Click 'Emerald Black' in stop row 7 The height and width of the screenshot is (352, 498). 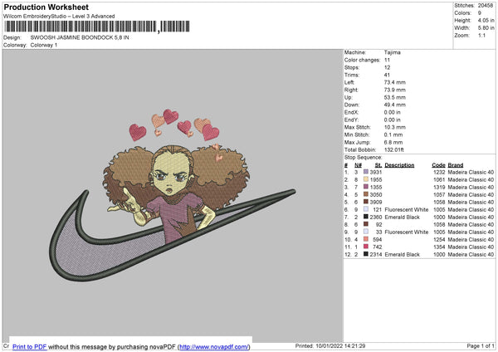pyautogui.click(x=402, y=217)
